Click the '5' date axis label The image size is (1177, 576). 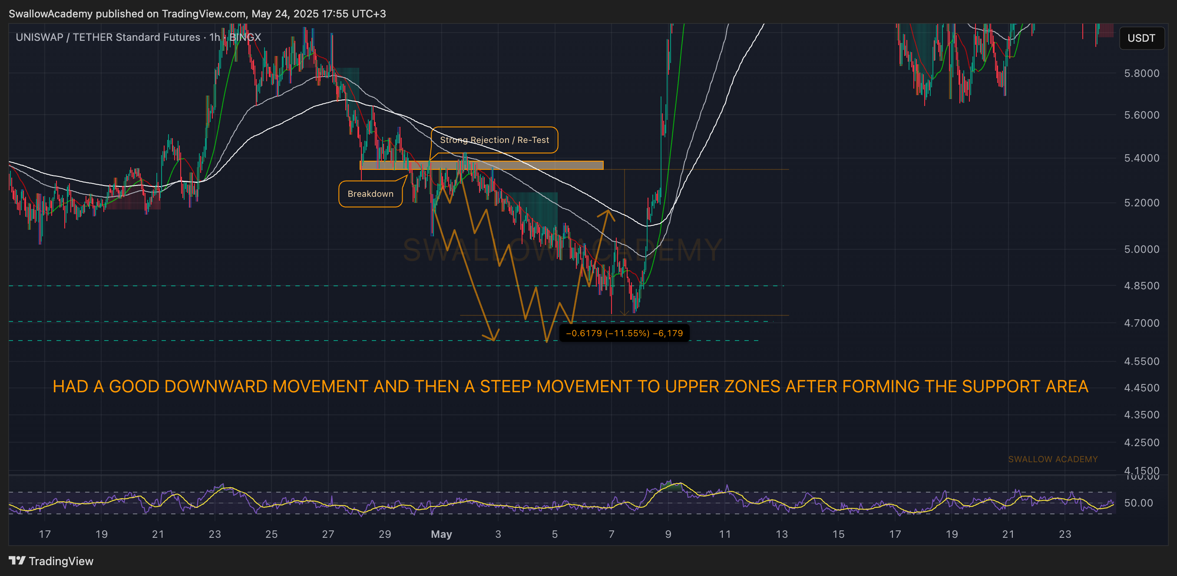[555, 534]
